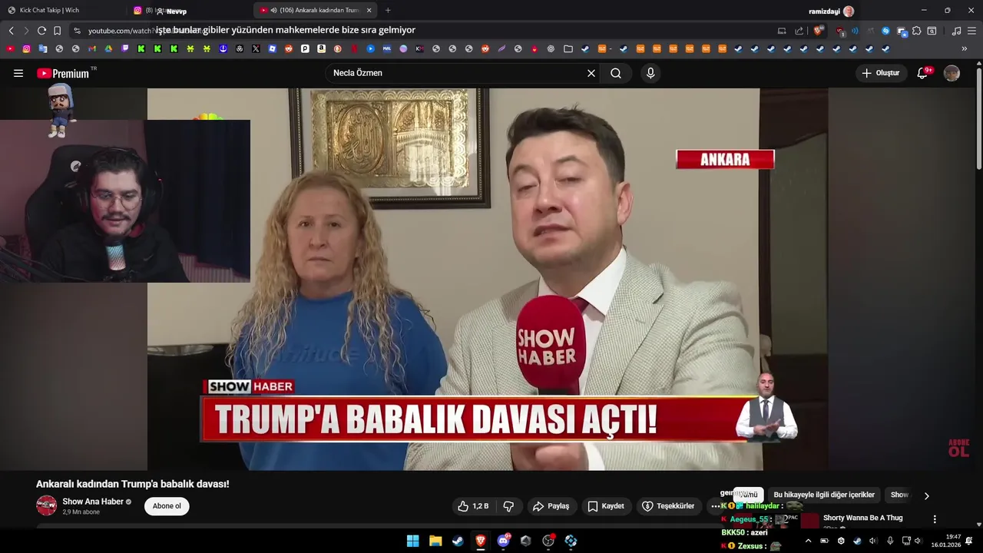Close the Ankaralı kadından Trump tab
The height and width of the screenshot is (553, 983).
pyautogui.click(x=369, y=10)
